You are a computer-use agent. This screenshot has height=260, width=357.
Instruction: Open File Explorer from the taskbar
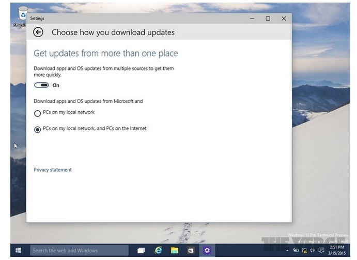[175, 250]
